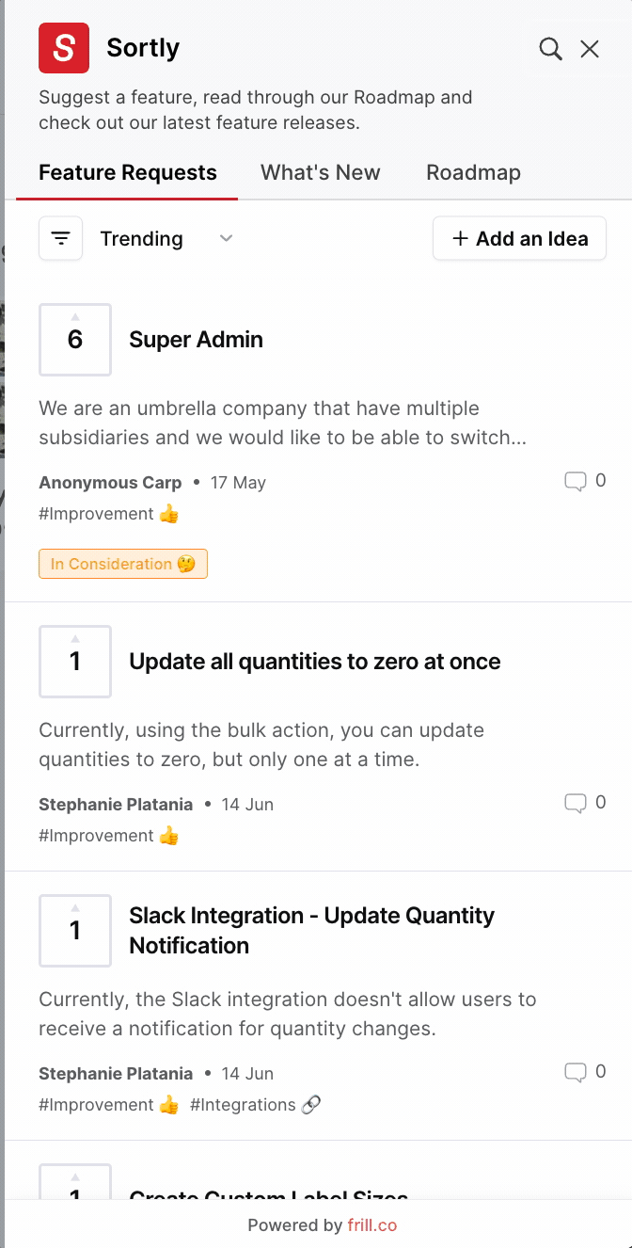Click the Add an Idea button
The width and height of the screenshot is (632, 1248).
point(519,239)
